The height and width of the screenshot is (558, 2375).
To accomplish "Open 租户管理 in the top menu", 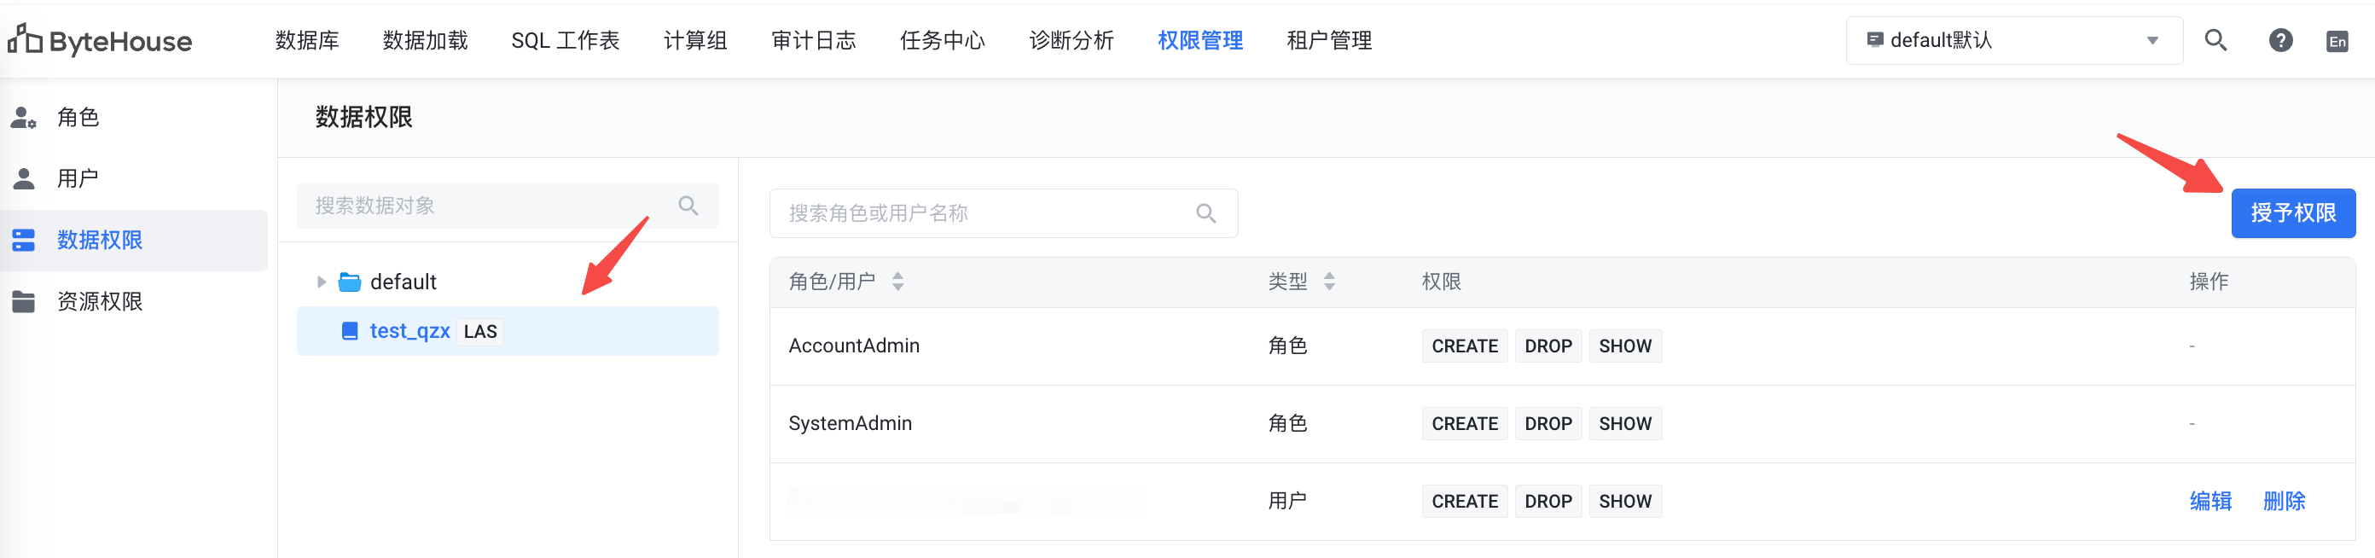I will (x=1328, y=41).
